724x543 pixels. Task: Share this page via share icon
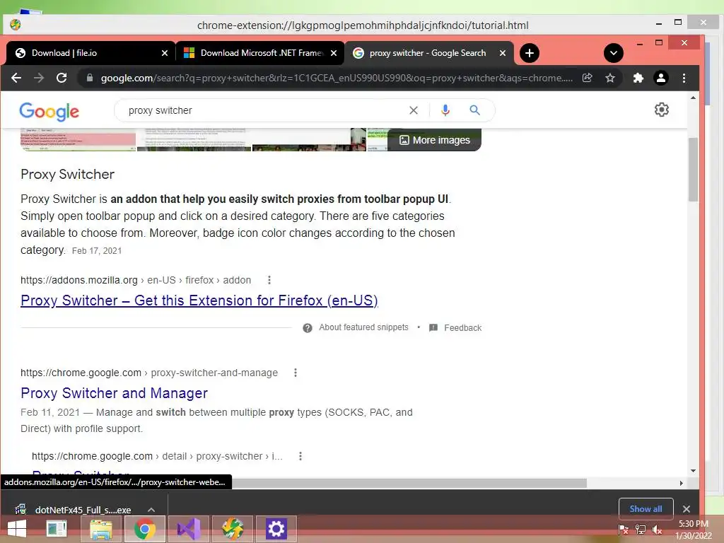point(588,78)
